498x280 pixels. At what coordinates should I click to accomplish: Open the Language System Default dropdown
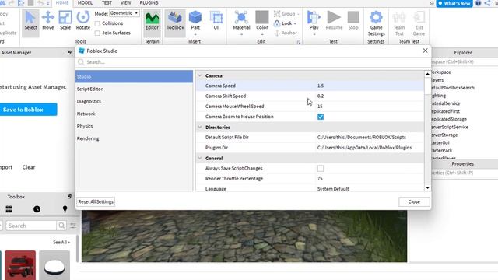point(370,188)
